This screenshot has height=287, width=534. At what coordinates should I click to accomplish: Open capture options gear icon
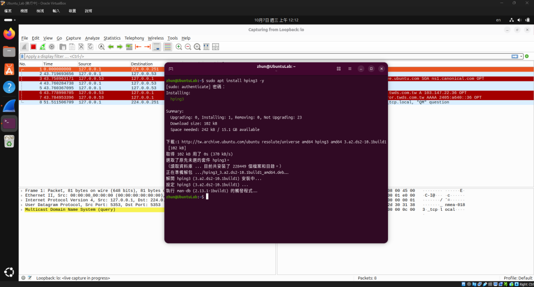coord(52,46)
